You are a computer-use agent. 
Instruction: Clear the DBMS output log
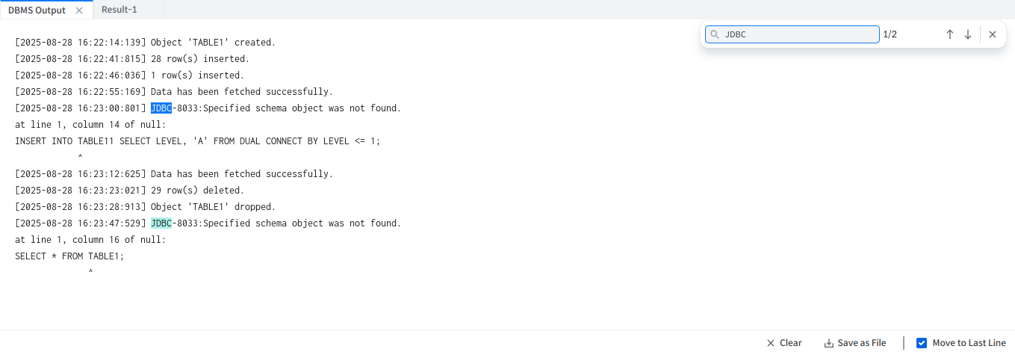tap(783, 343)
